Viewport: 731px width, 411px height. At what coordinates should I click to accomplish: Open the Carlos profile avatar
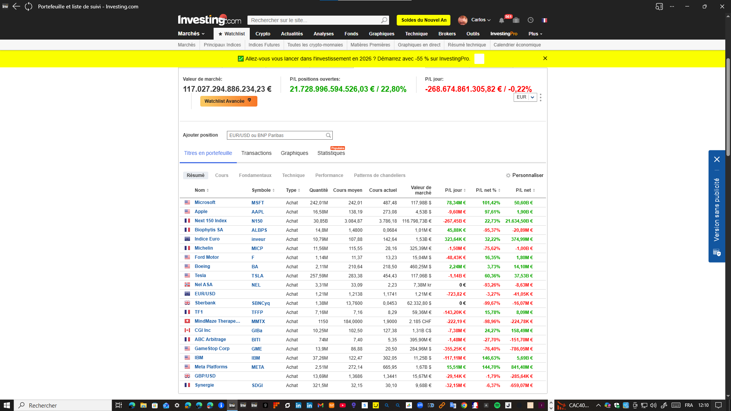click(463, 20)
